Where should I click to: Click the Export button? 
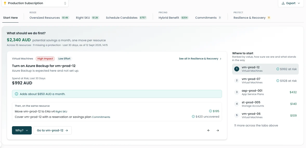point(291,3)
